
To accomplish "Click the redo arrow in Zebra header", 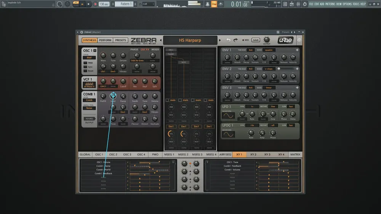I will click(235, 40).
